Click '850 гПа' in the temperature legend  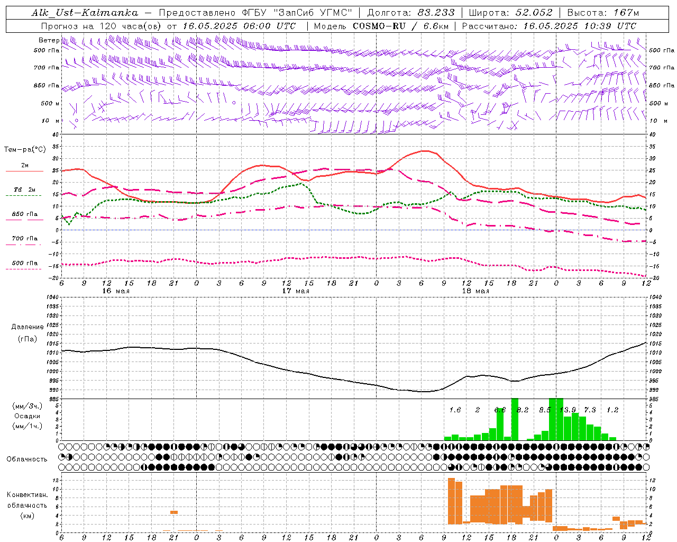pyautogui.click(x=25, y=214)
